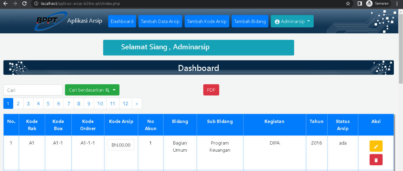Open Chrome three-dot menu
The width and height of the screenshot is (403, 171).
coord(397,4)
